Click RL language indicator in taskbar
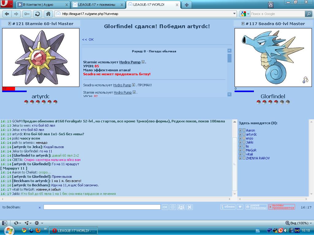 pyautogui.click(x=258, y=231)
